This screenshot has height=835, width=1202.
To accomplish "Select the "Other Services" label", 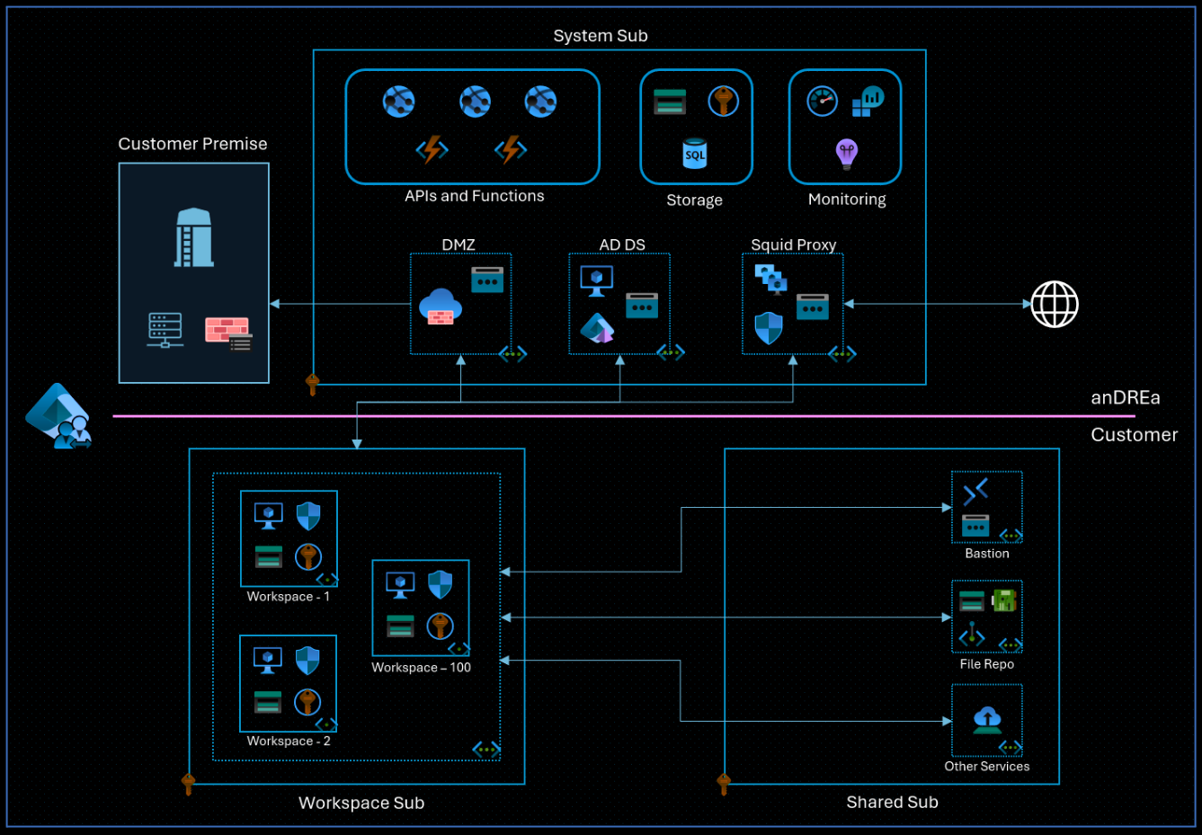I will pyautogui.click(x=987, y=767).
